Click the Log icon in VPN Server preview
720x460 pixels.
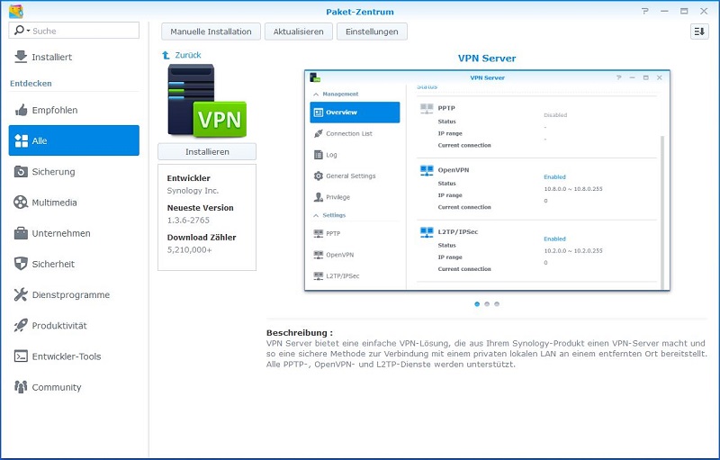[319, 155]
